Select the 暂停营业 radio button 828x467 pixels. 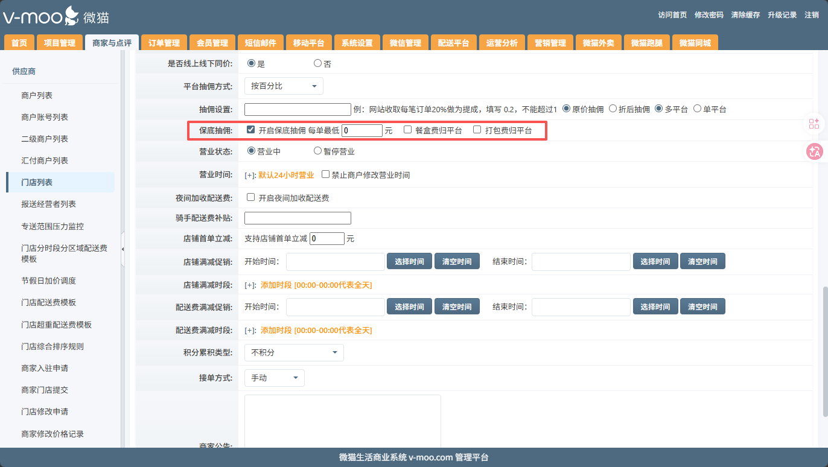coord(317,151)
